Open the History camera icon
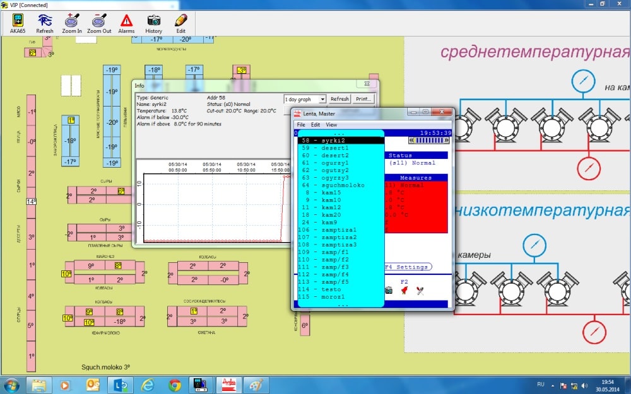Image resolution: width=631 pixels, height=394 pixels. click(154, 23)
